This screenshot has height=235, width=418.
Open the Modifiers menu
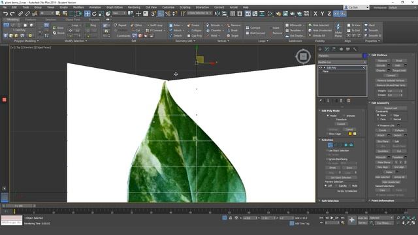[78, 7]
